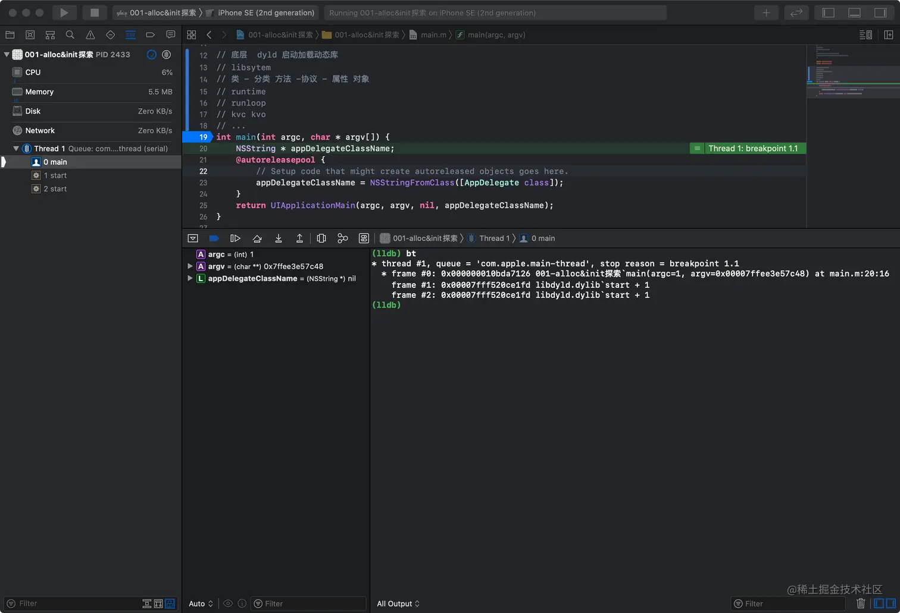Expand the argv variable
This screenshot has height=613, width=900.
pyautogui.click(x=190, y=266)
